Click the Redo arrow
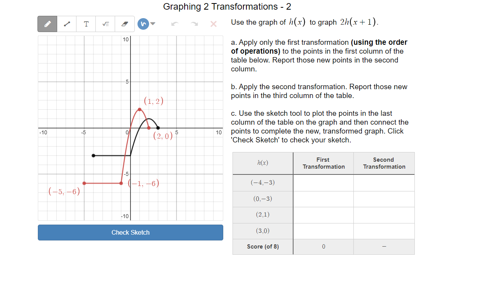499x291 pixels. [194, 24]
